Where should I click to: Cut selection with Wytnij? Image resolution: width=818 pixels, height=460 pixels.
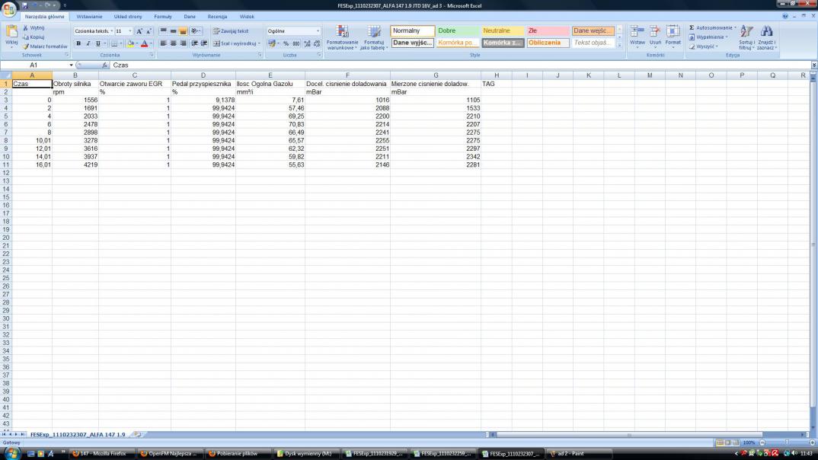pos(34,27)
